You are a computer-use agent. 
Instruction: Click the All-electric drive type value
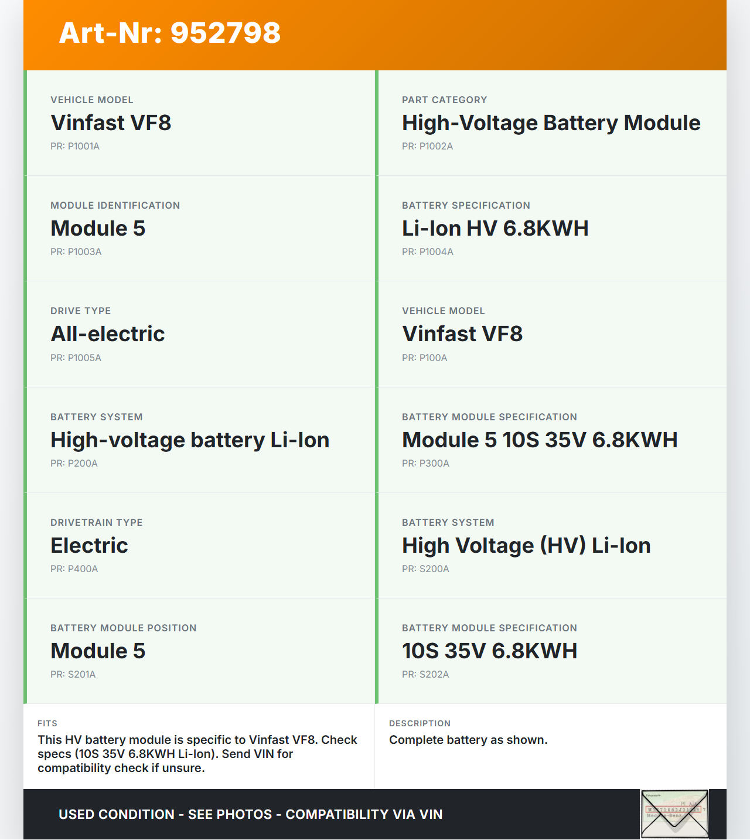click(108, 334)
